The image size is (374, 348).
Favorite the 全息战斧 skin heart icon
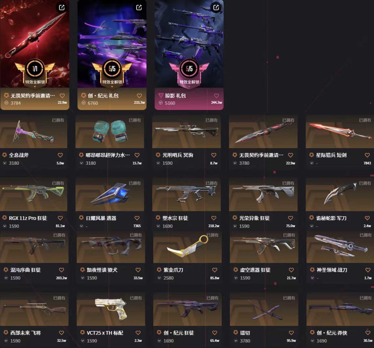tap(60, 155)
